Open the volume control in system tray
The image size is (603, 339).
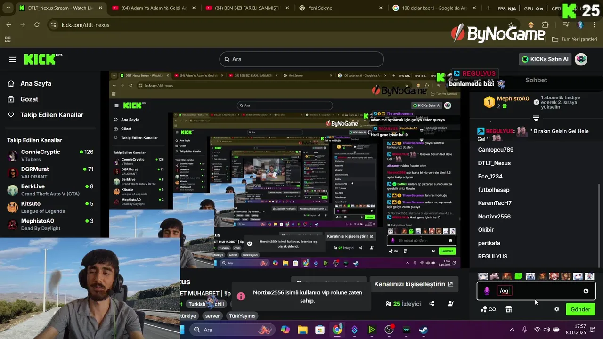click(x=546, y=330)
